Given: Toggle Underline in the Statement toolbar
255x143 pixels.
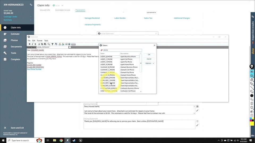Looking at the screenshot, I should pyautogui.click(x=35, y=44).
